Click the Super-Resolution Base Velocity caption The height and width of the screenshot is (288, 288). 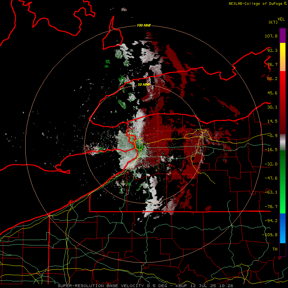tap(145, 286)
